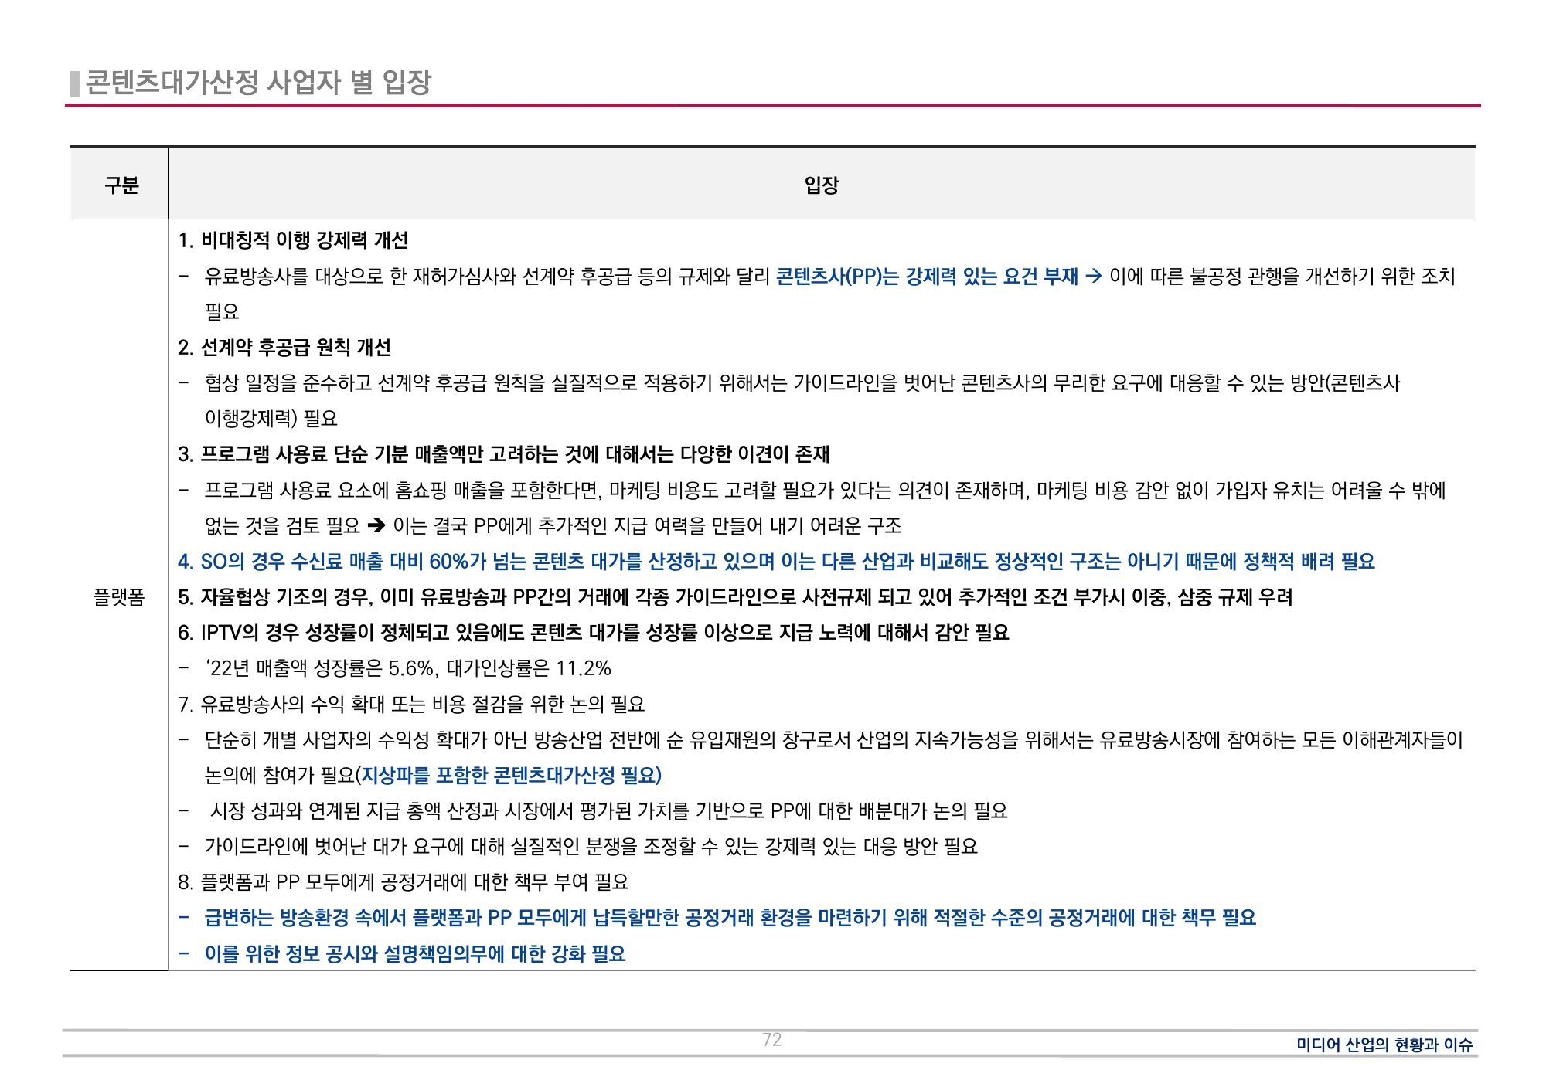Screen dimensions: 1546x1070
Task: Click footer text 미디어 산업의 현황과 이슈
Action: (1384, 1045)
